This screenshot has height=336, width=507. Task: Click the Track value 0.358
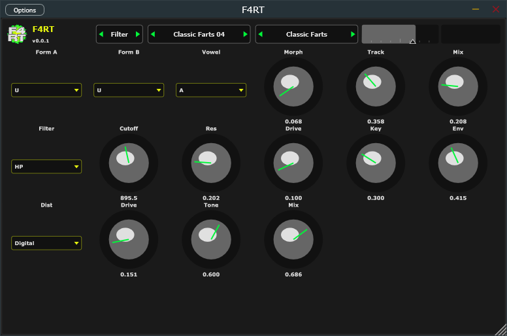coord(376,122)
